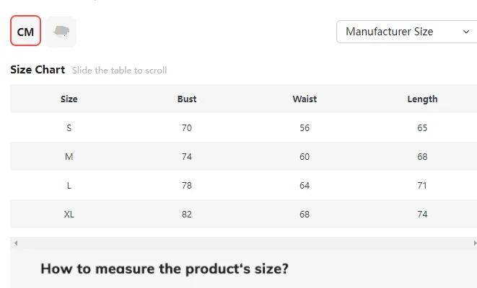
Task: Click the Waist value 64
Action: [305, 185]
